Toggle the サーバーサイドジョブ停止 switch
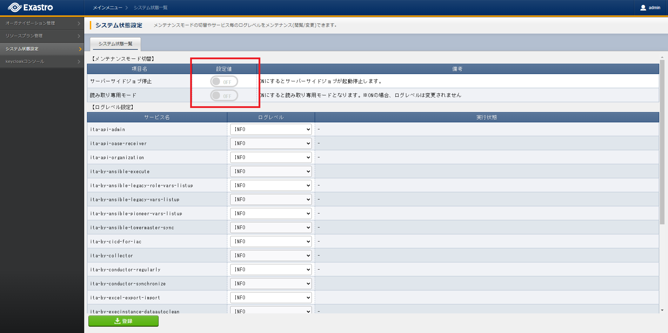The image size is (668, 333). point(224,82)
